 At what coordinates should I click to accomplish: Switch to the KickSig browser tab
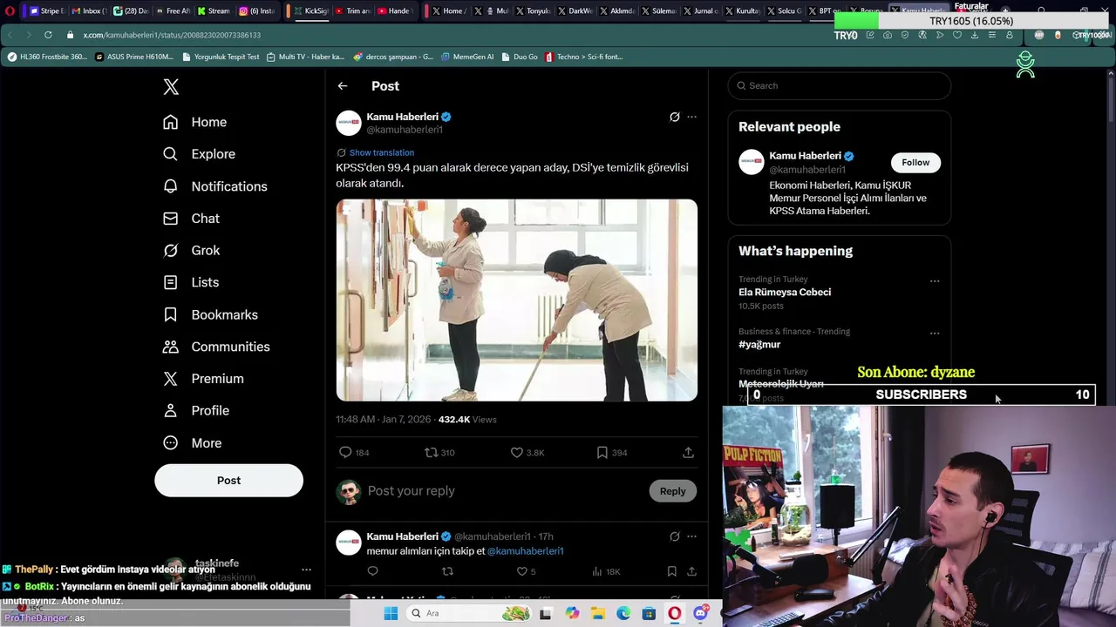point(311,11)
